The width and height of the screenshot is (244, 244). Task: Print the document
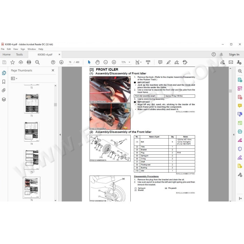(29, 62)
